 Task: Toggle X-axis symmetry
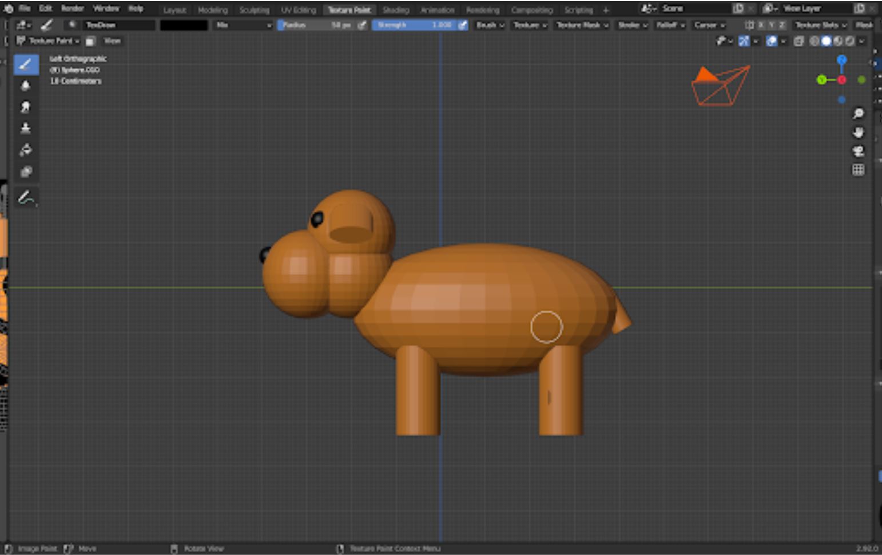tap(761, 25)
